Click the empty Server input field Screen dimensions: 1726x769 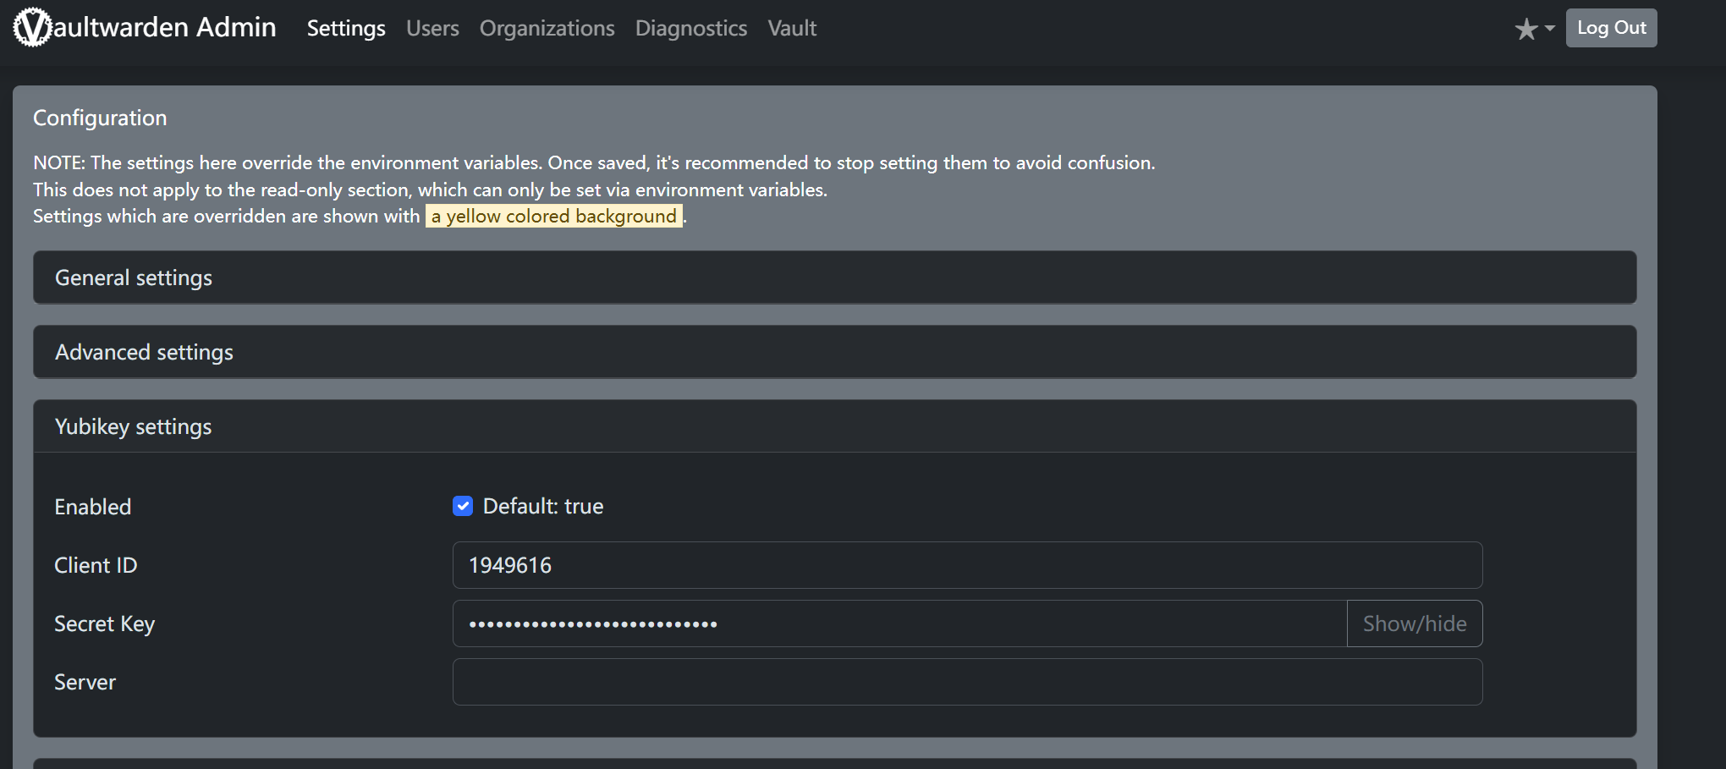coord(967,682)
